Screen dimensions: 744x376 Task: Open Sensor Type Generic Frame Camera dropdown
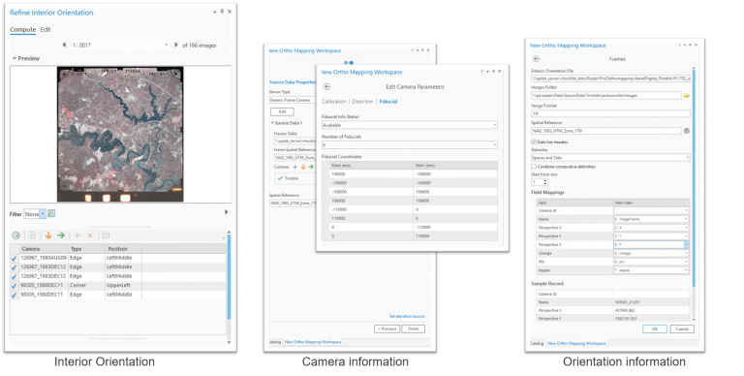292,100
